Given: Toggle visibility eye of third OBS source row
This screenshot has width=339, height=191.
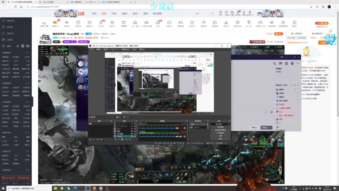Looking at the screenshot, I should pyautogui.click(x=132, y=129).
